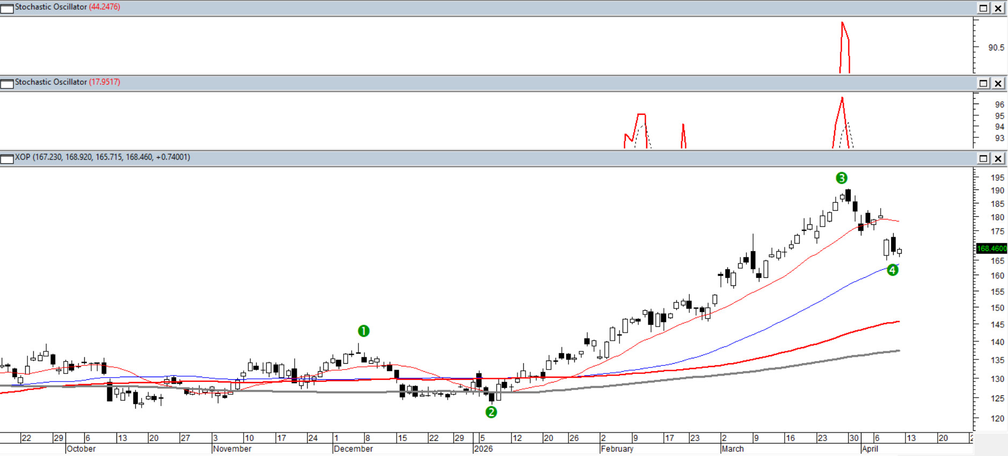
Task: Click the February label on the date axis
Action: [x=617, y=448]
